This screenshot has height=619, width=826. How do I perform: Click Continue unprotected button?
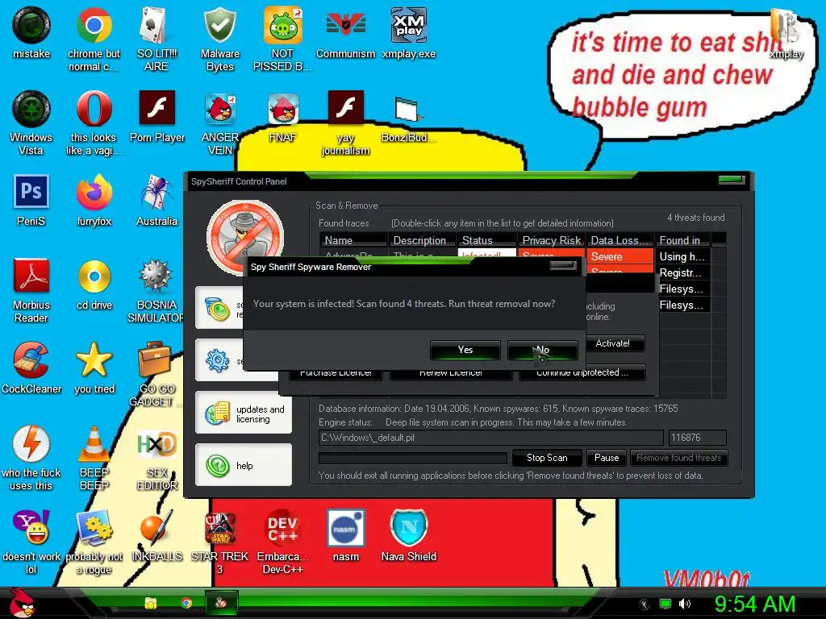[x=582, y=374]
